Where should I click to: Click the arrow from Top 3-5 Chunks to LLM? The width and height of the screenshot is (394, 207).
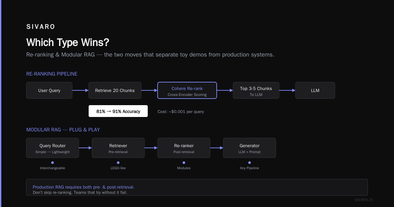point(287,90)
